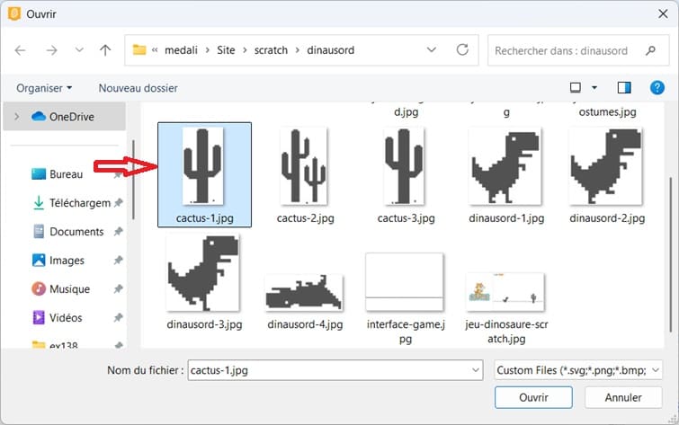This screenshot has width=679, height=425.
Task: Open the recent locations chevron
Action: [79, 50]
